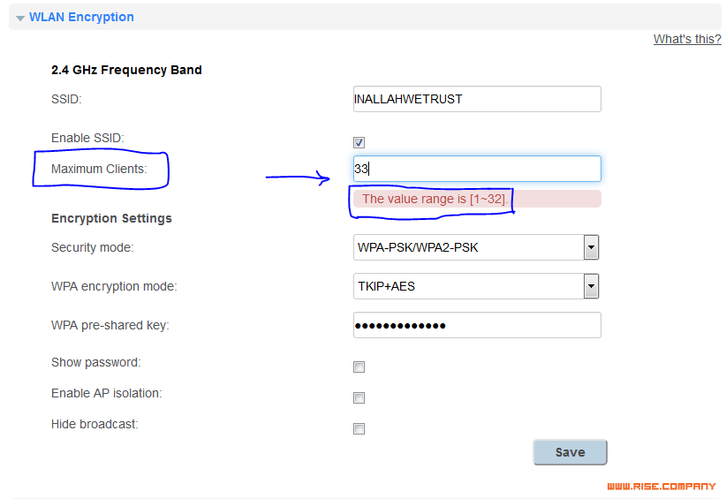Image resolution: width=726 pixels, height=499 pixels.
Task: Click the Maximum Clients label
Action: click(99, 169)
